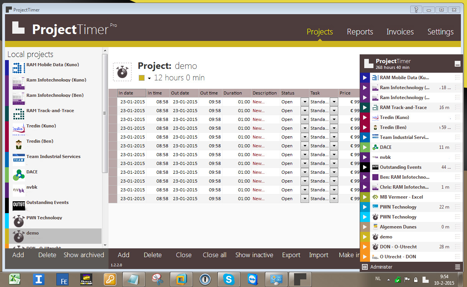467x287 pixels.
Task: Click the local projects list scrollbar
Action: click(105, 113)
